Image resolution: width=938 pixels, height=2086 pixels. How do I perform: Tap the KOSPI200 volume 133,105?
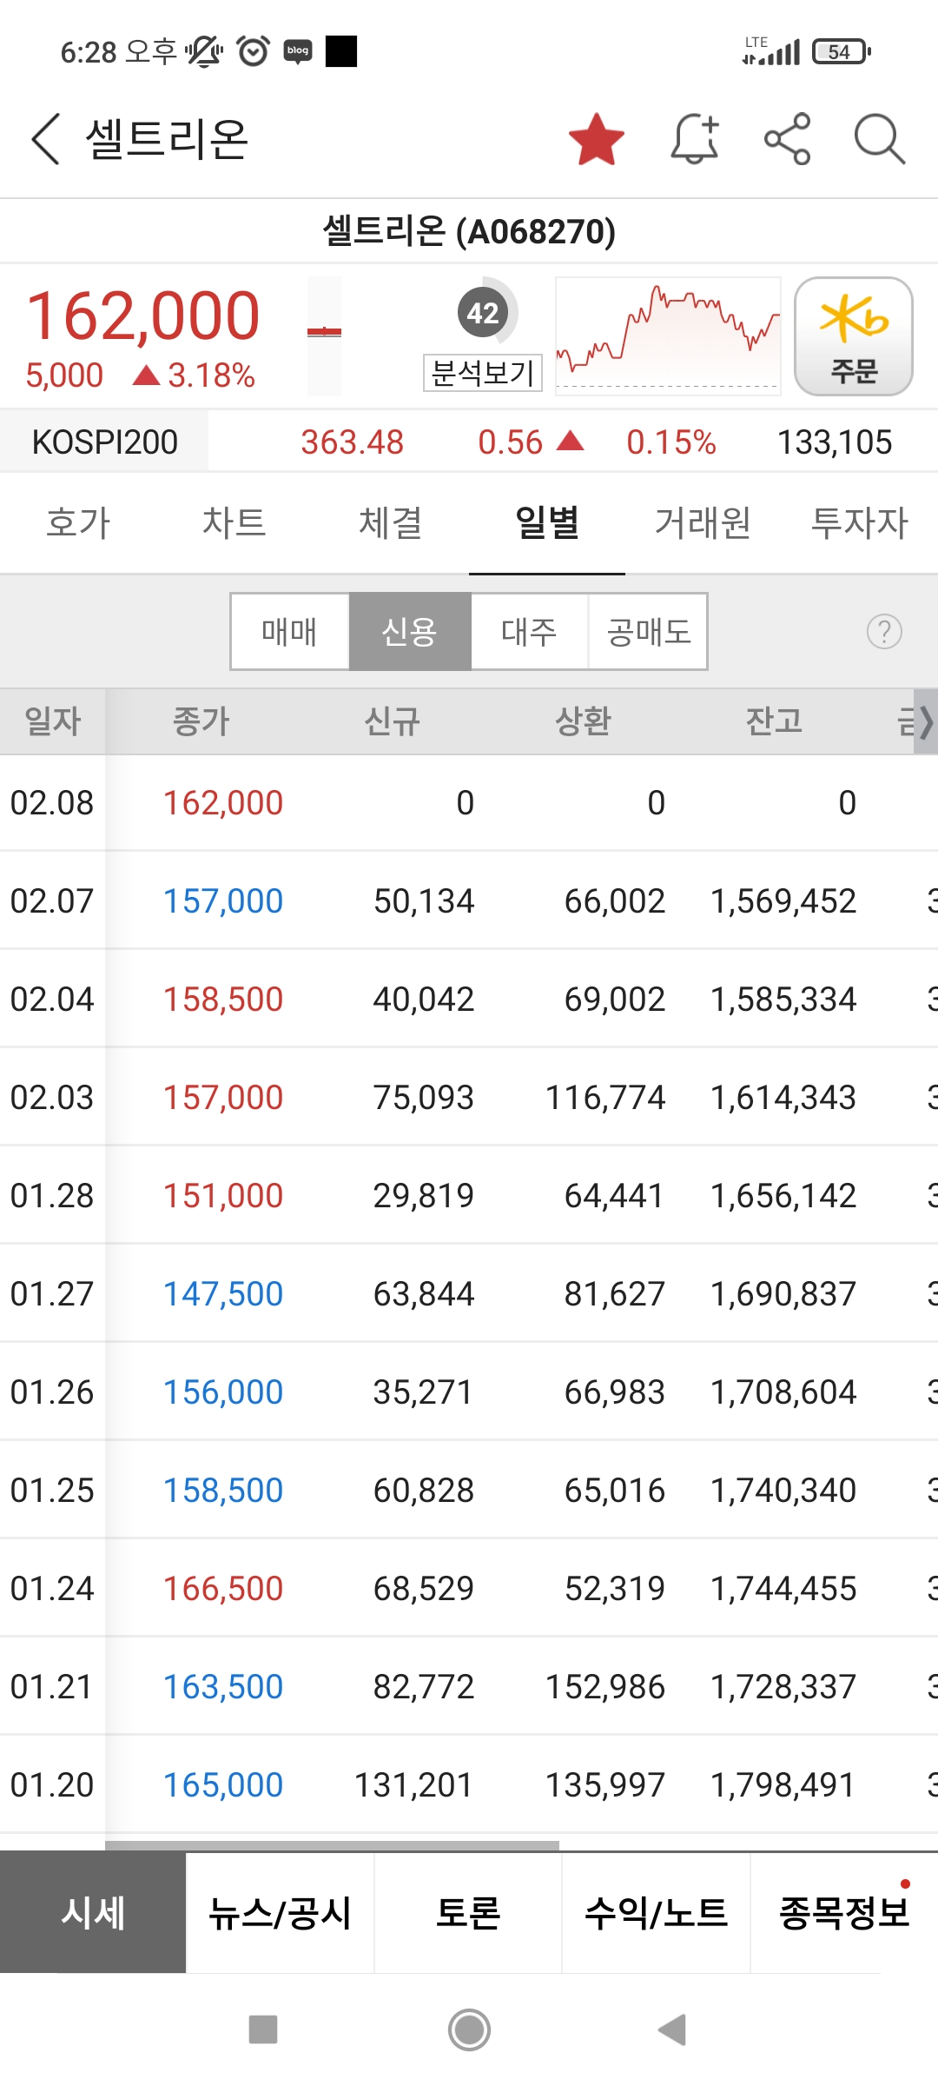(x=835, y=442)
